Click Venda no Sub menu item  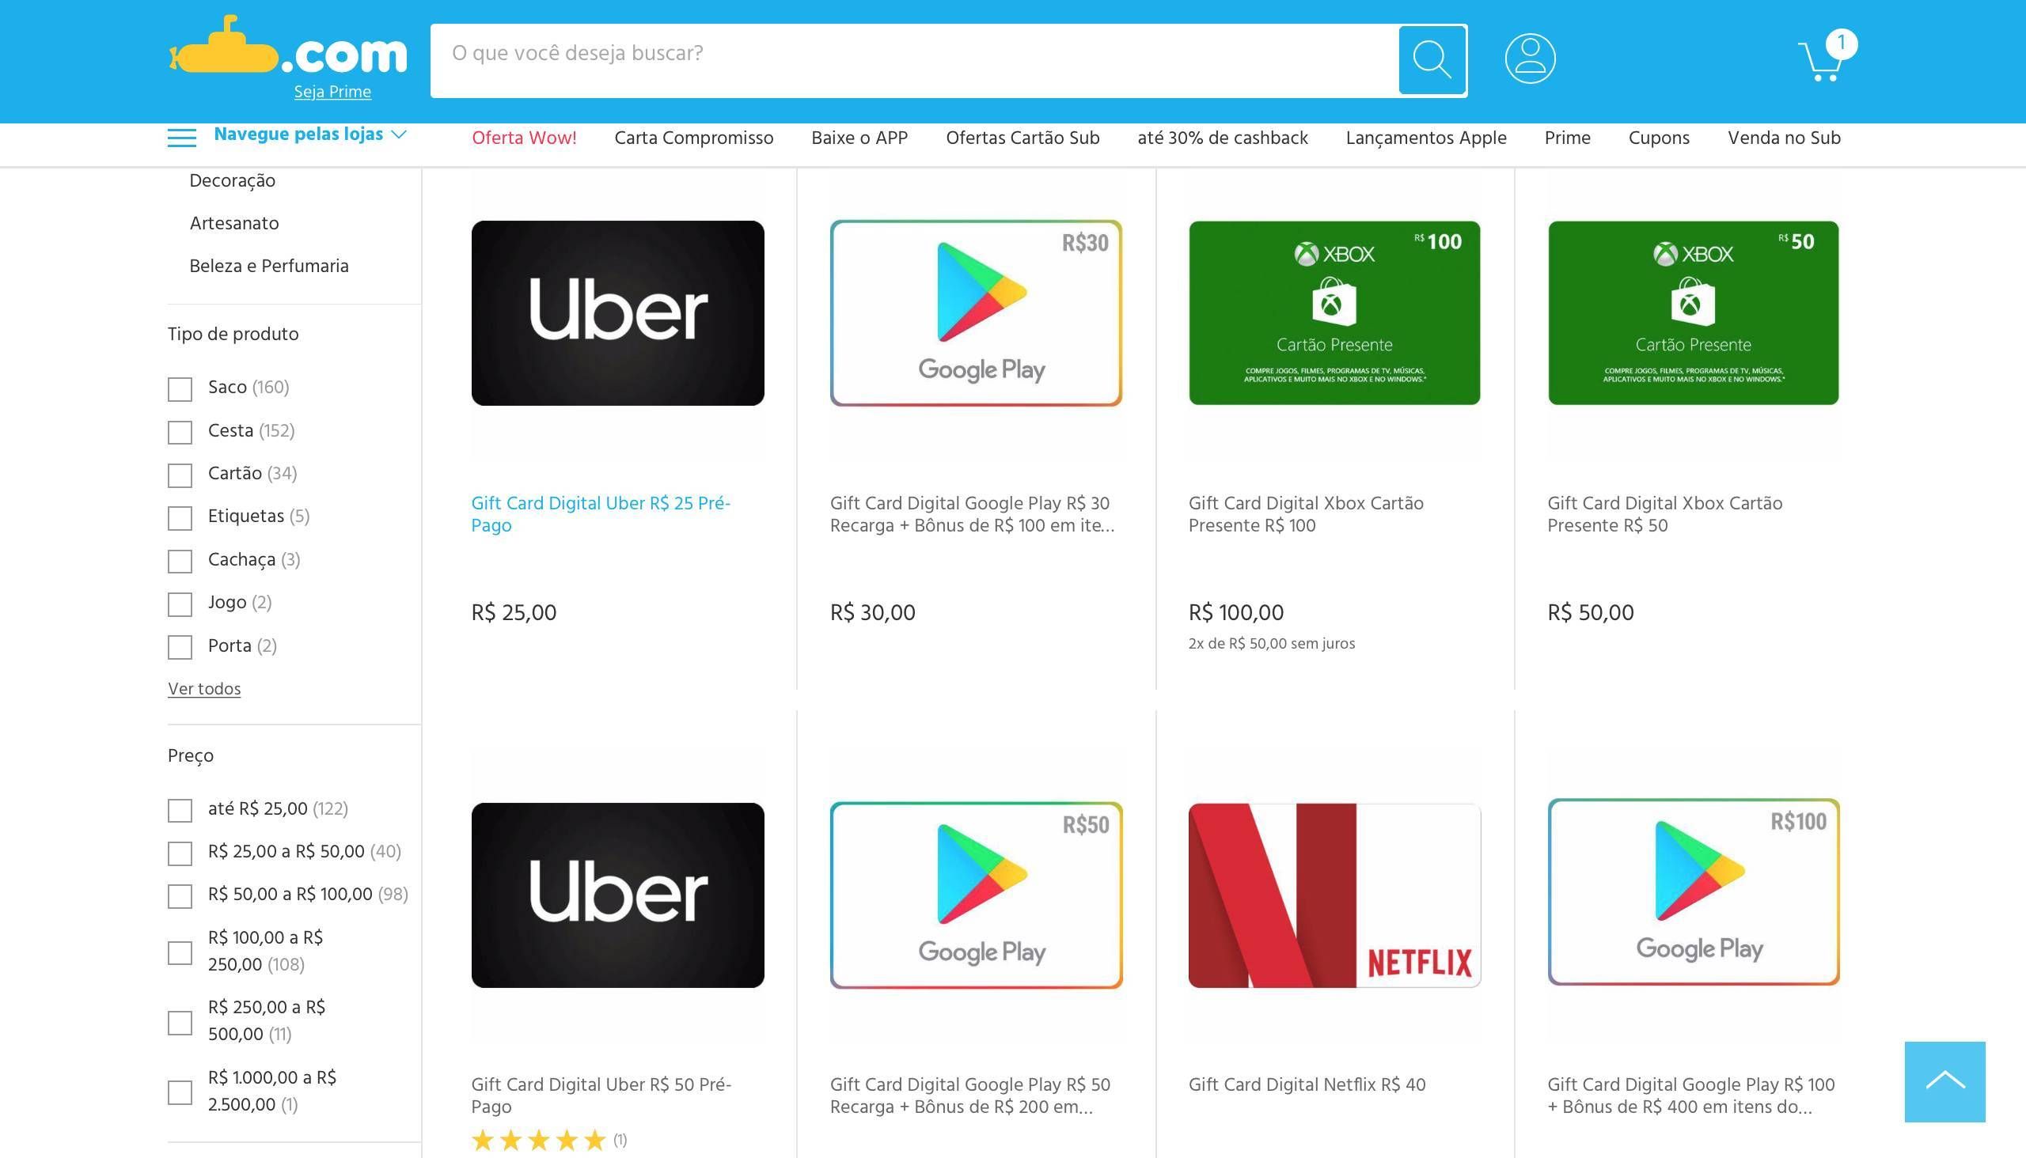click(x=1784, y=138)
